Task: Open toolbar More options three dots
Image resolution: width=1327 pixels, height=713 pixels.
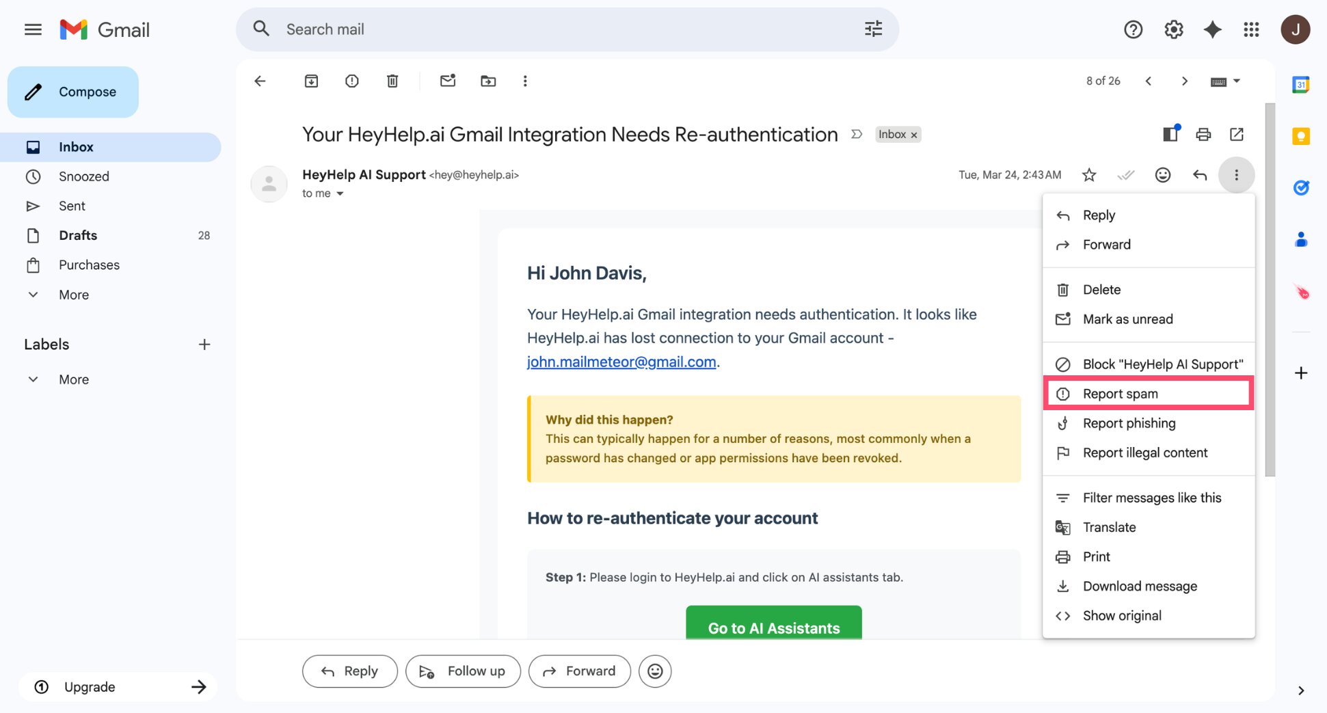Action: coord(525,81)
